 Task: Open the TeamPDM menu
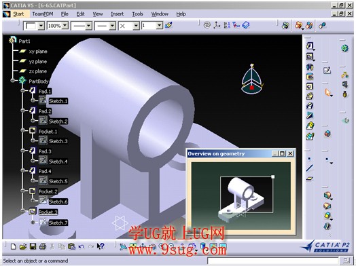tap(43, 14)
